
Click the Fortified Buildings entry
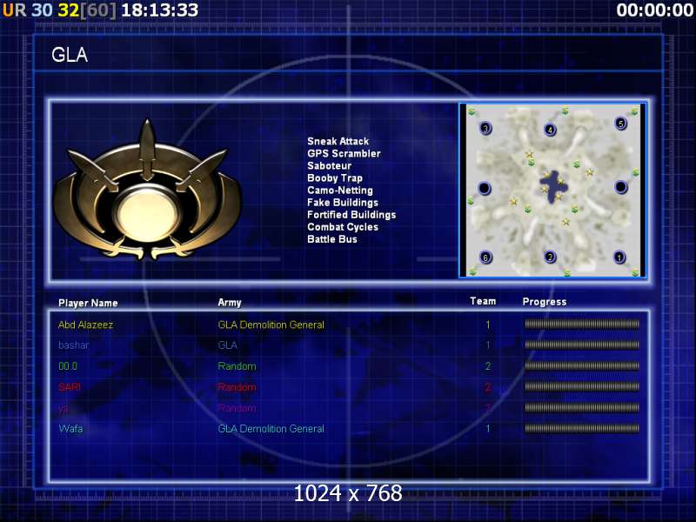[x=351, y=215]
